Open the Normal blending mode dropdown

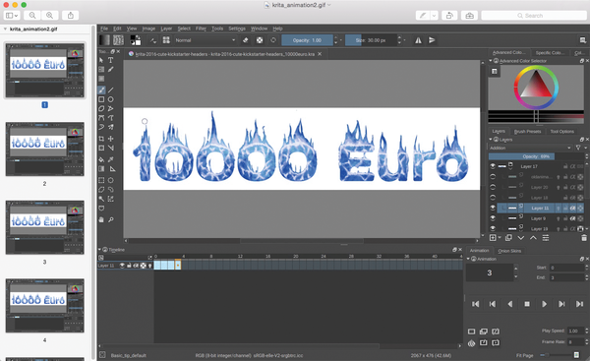pyautogui.click(x=206, y=40)
